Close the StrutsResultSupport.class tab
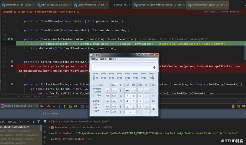Viewport: 246px width, 145px height. point(227,5)
